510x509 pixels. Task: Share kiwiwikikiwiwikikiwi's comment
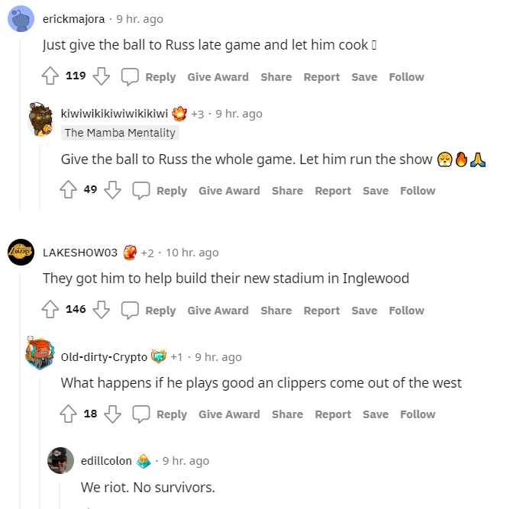coord(288,191)
